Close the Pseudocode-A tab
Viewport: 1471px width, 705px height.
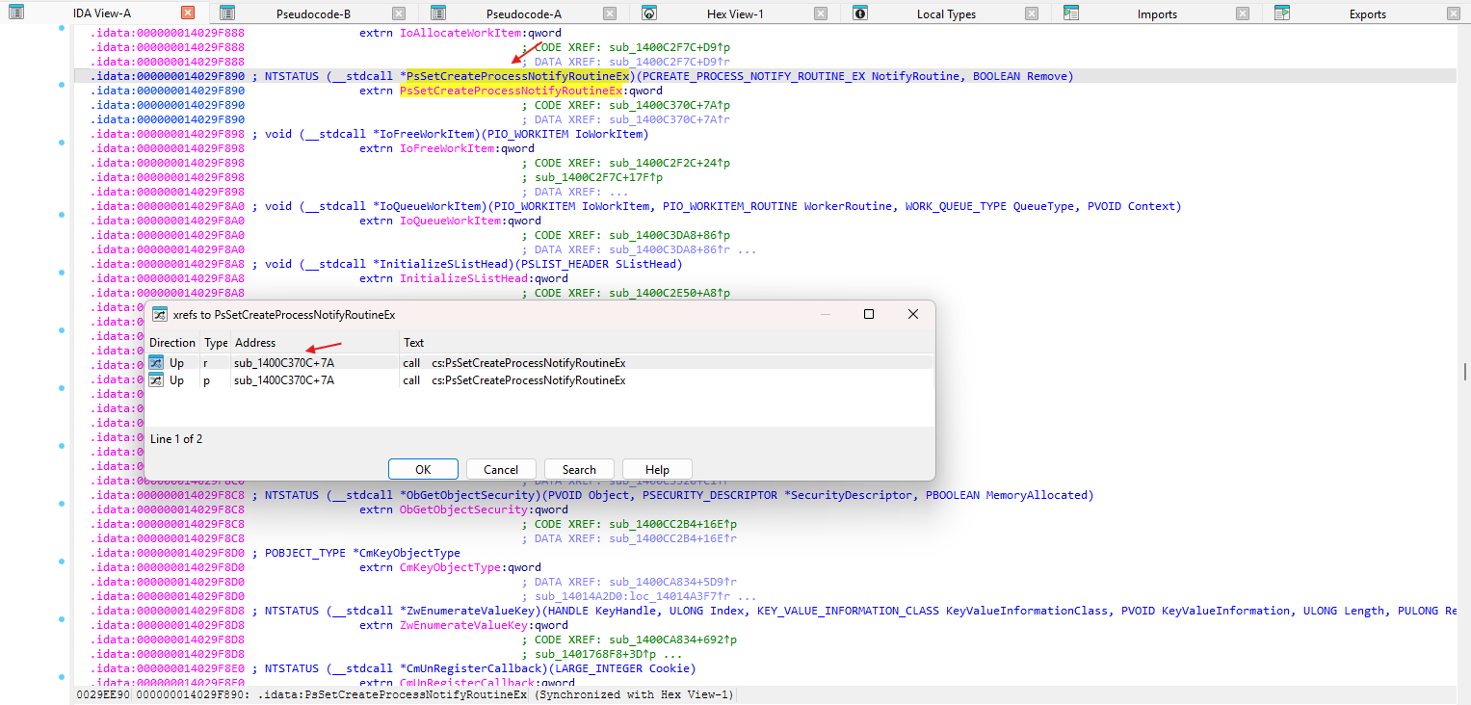click(x=610, y=13)
